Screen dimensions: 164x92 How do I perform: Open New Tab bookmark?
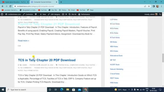click(53, 10)
